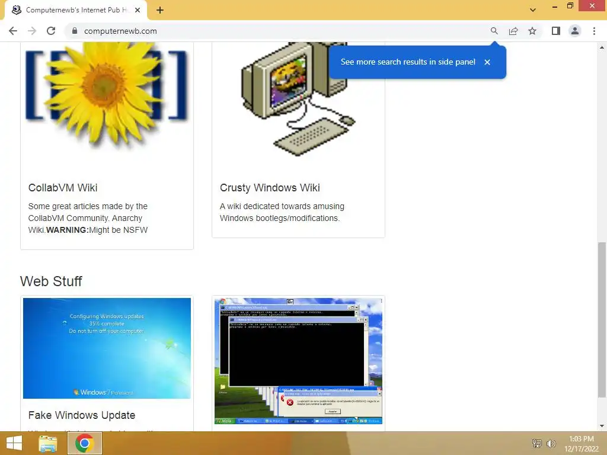Click the Windows XP errors screenshot thumbnail
This screenshot has height=455, width=607.
pyautogui.click(x=299, y=361)
